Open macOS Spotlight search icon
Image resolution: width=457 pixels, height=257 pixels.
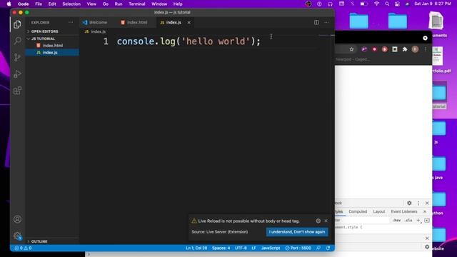click(x=387, y=4)
